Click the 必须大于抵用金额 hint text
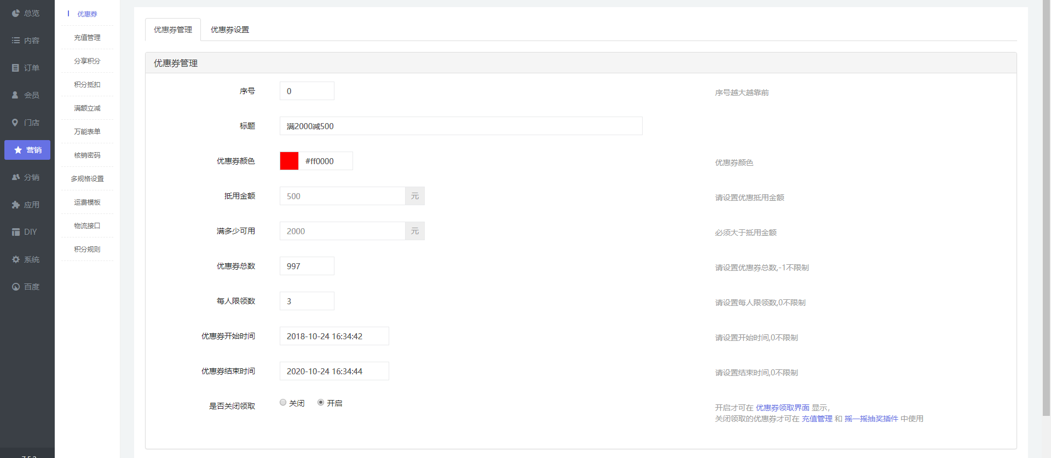Image resolution: width=1051 pixels, height=458 pixels. (746, 233)
